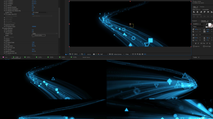Toggle the Velocity stopwatch icon
213x119 pixels.
click(x=6, y=5)
